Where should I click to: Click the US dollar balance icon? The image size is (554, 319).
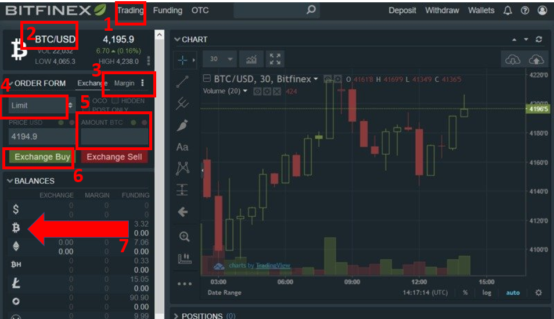pos(16,209)
